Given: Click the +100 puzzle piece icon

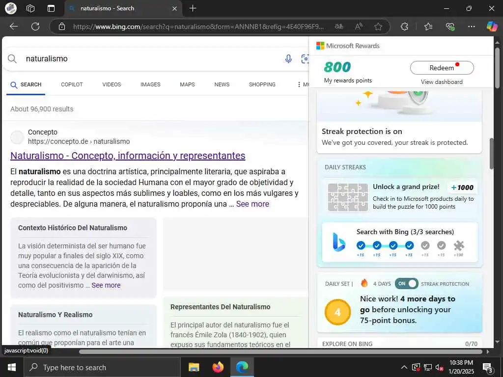Looking at the screenshot, I should [x=459, y=246].
